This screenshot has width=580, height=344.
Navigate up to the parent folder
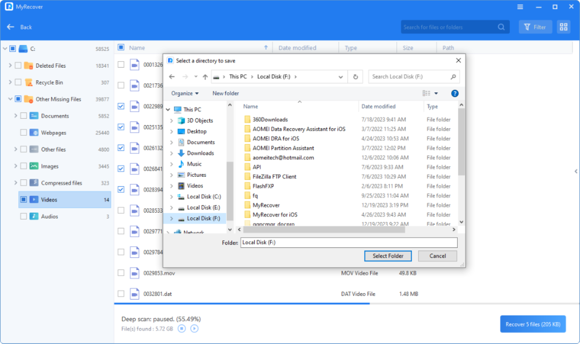coord(204,76)
